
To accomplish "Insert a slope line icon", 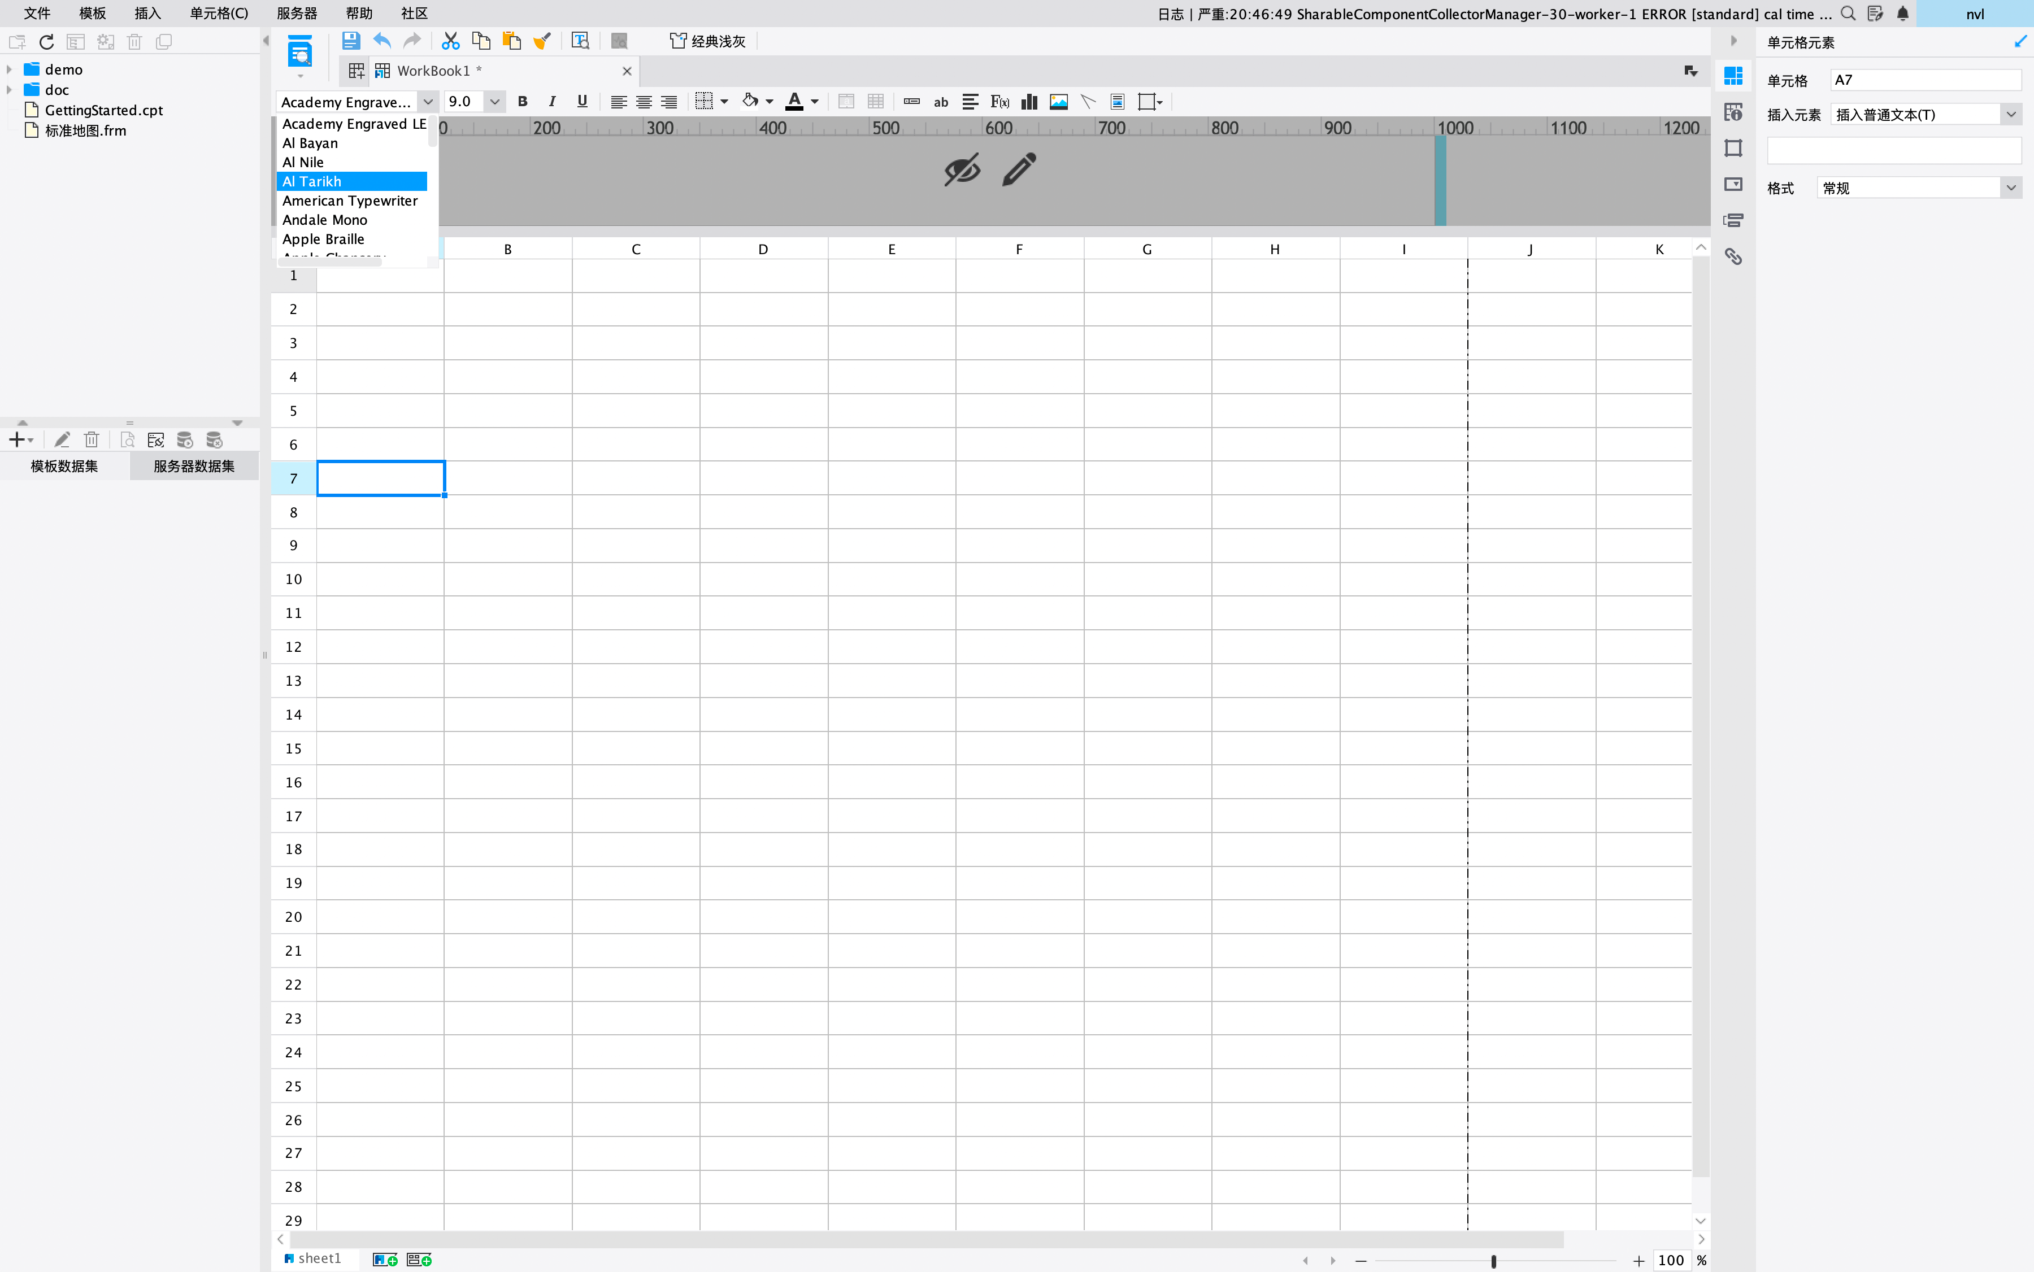I will tap(1088, 102).
